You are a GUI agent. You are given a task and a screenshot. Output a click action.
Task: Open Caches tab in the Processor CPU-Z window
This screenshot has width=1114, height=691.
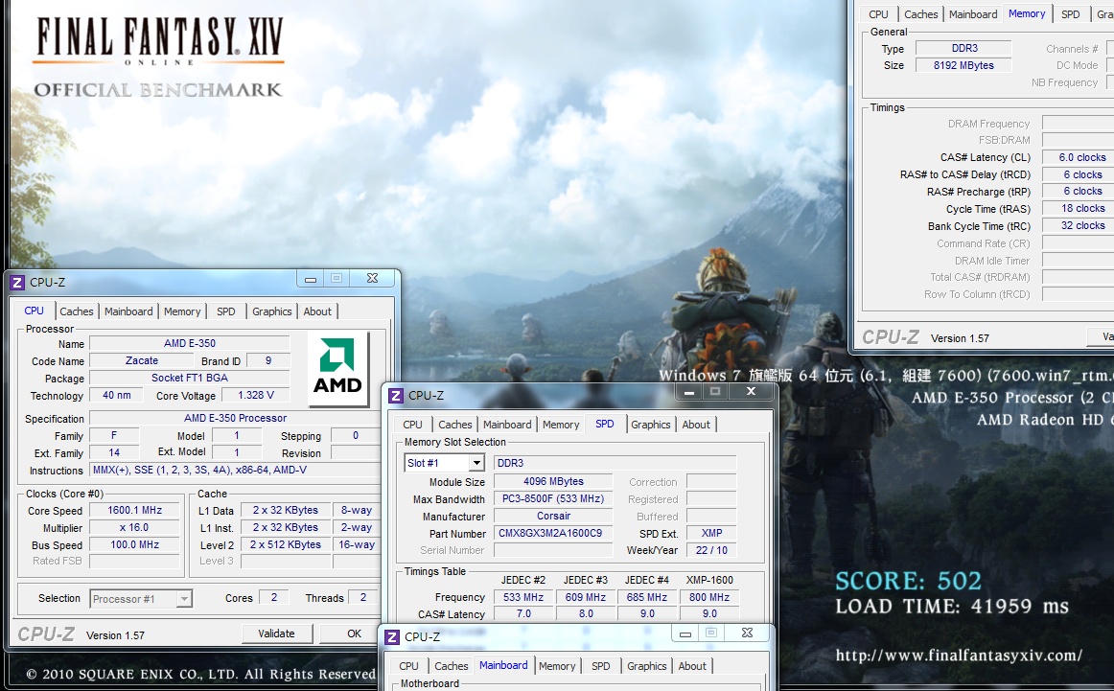(77, 311)
